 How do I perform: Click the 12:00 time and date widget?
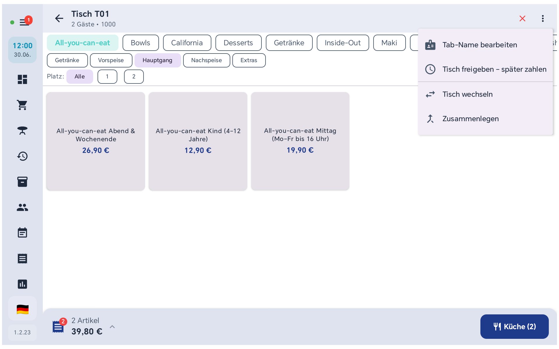(x=22, y=50)
